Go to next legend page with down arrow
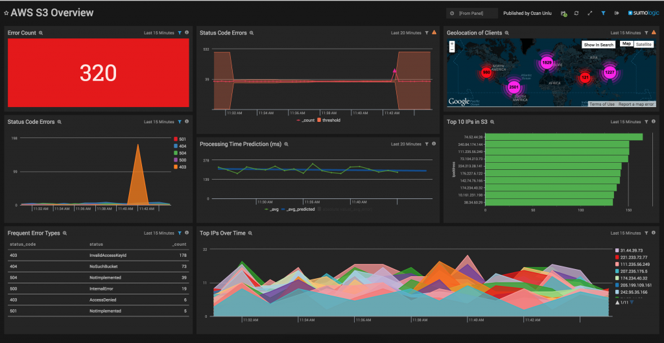This screenshot has width=664, height=343. coord(632,302)
